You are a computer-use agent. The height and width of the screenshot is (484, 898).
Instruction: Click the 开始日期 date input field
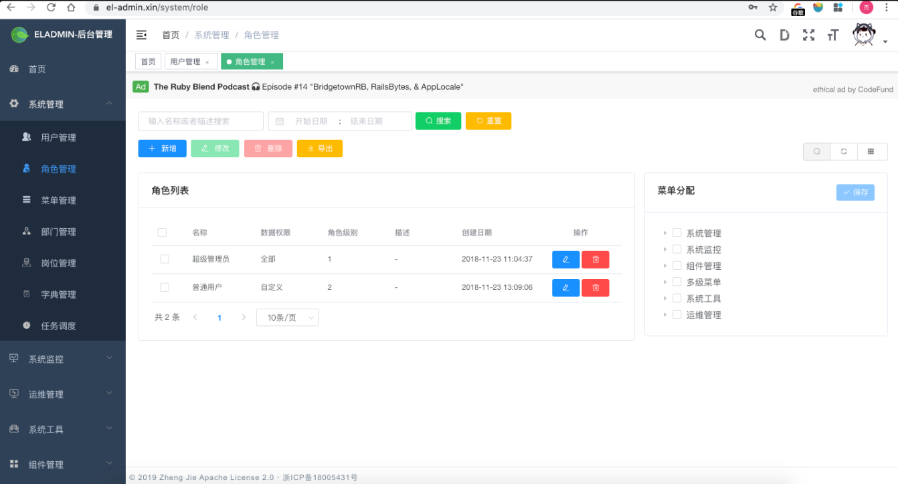(312, 120)
